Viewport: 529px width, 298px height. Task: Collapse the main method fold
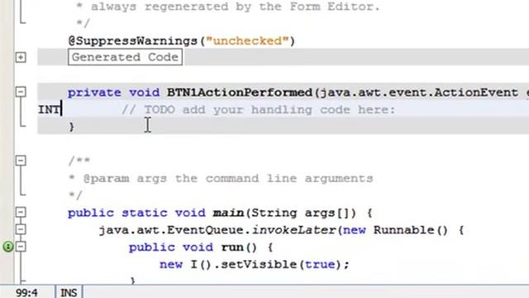coord(21,212)
